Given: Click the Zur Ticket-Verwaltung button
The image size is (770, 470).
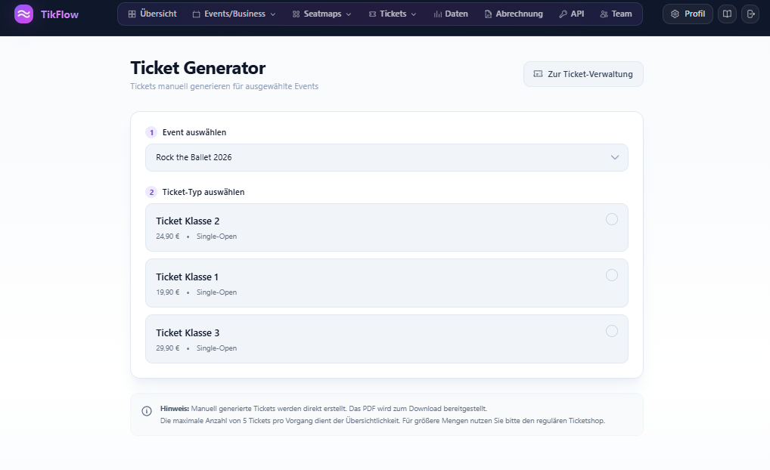Looking at the screenshot, I should tap(583, 73).
